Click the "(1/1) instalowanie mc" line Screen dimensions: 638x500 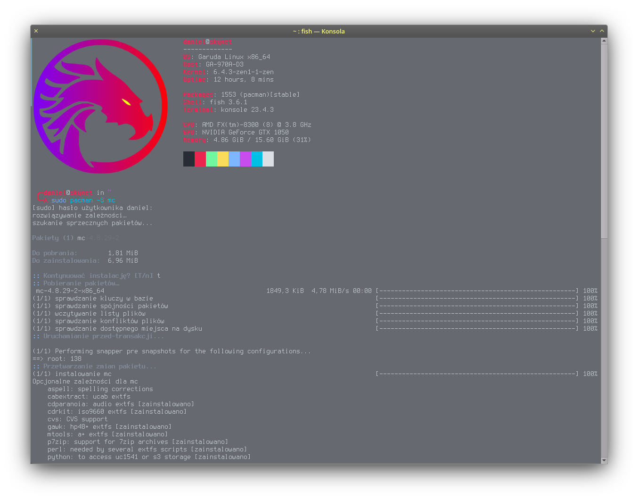click(x=72, y=374)
